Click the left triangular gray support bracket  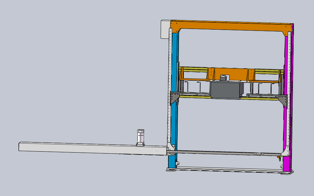pos(174,98)
